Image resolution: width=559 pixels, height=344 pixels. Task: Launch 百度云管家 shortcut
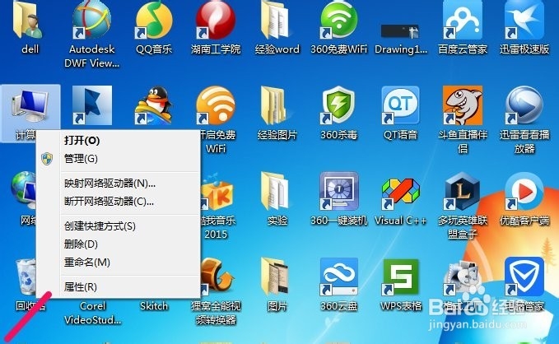click(463, 20)
